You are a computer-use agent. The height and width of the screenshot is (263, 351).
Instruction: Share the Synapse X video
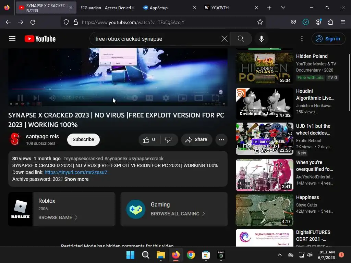(x=196, y=140)
